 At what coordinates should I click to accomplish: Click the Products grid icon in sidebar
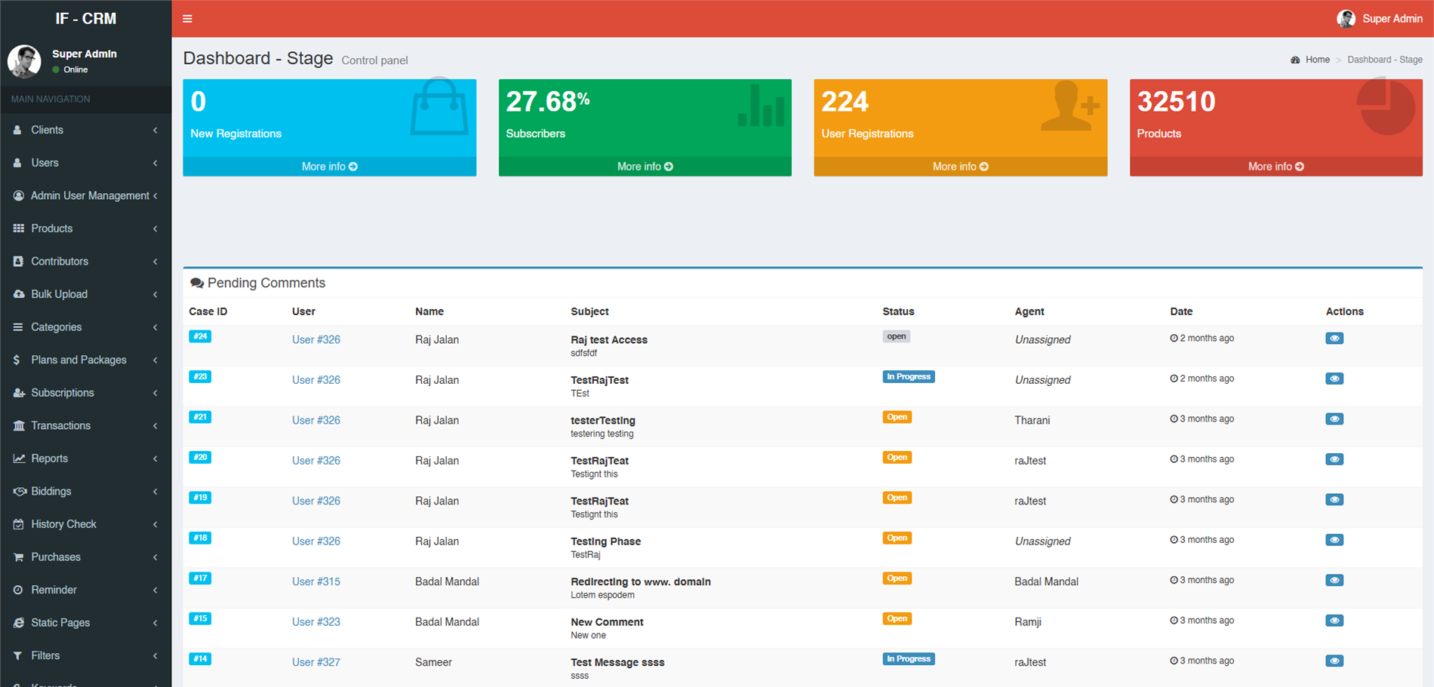18,228
